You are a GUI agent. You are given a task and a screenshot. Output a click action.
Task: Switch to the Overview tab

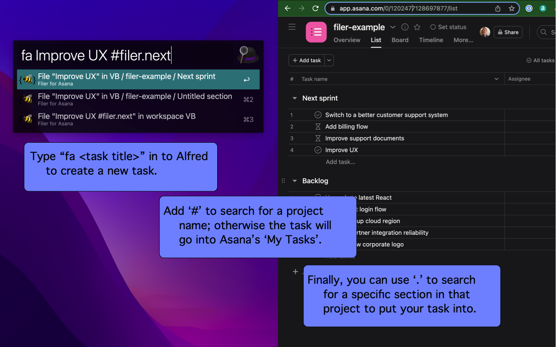pyautogui.click(x=347, y=40)
